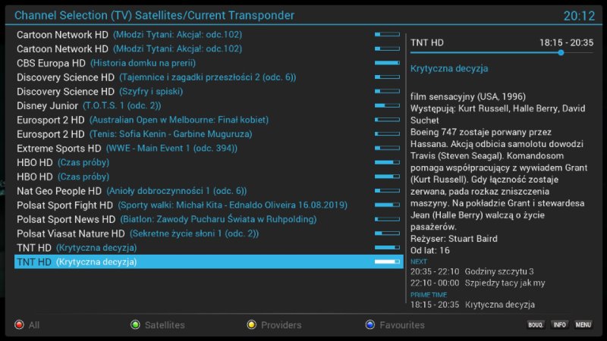Click the blue Favourites button icon
Screen dimensions: 607x341
(370, 324)
